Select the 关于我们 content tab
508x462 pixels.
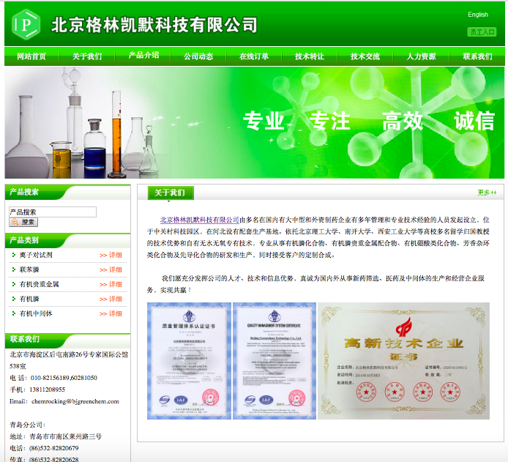pos(171,193)
